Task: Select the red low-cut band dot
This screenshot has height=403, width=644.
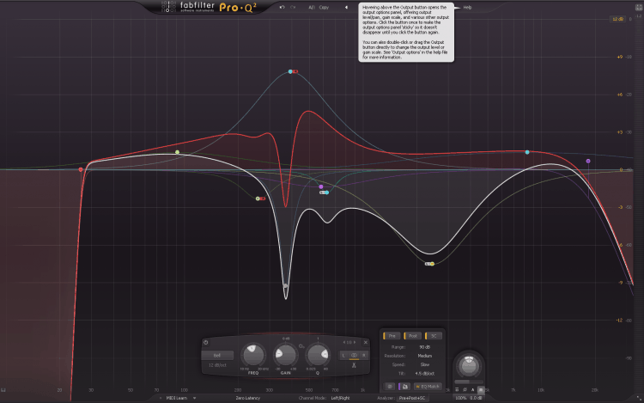Action: point(81,169)
